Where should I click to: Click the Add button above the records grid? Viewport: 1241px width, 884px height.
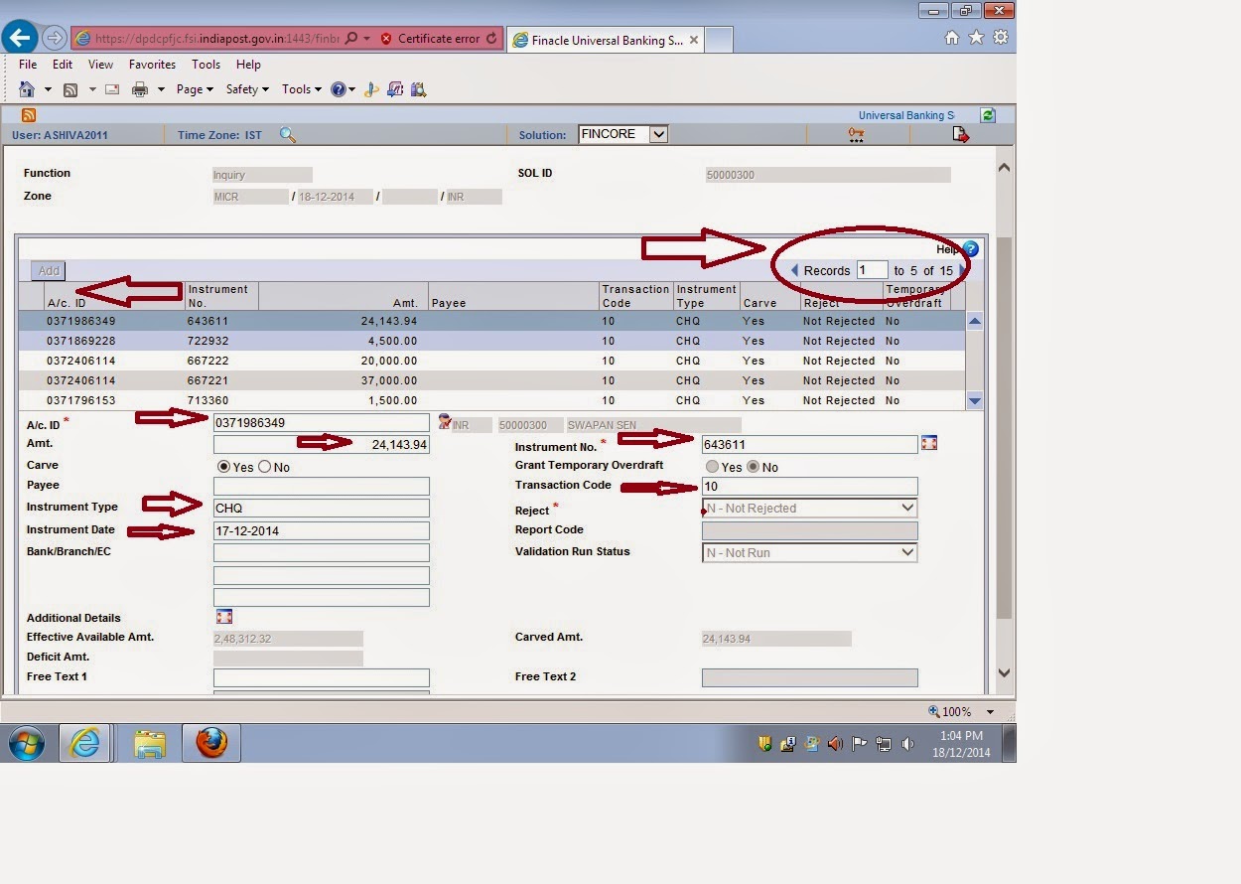point(48,270)
